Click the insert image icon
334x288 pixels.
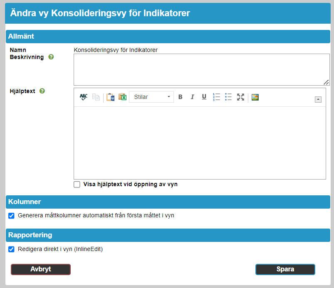[x=255, y=97]
